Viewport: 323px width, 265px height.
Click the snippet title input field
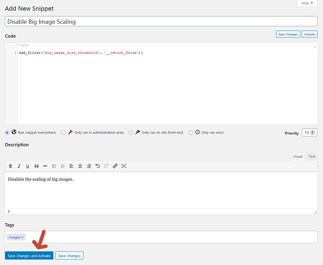click(x=161, y=21)
